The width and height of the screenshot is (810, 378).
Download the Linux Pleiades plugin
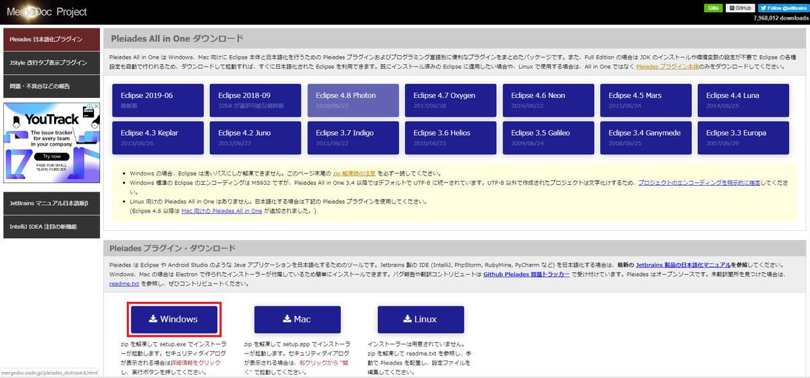(421, 319)
